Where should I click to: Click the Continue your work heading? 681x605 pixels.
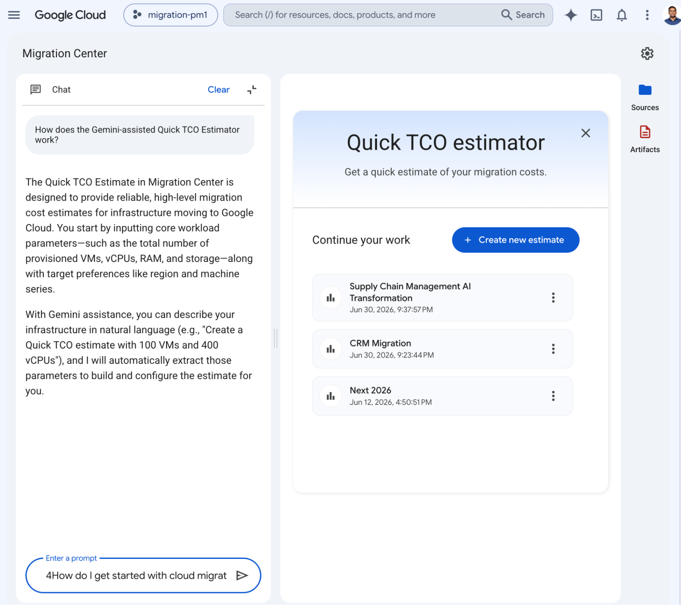point(361,240)
